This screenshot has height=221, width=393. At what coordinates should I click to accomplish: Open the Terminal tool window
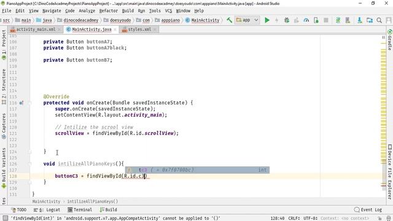tap(80, 210)
